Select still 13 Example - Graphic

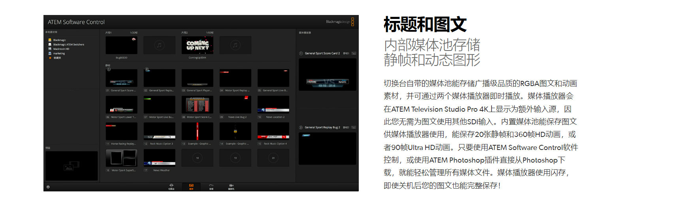[197, 131]
